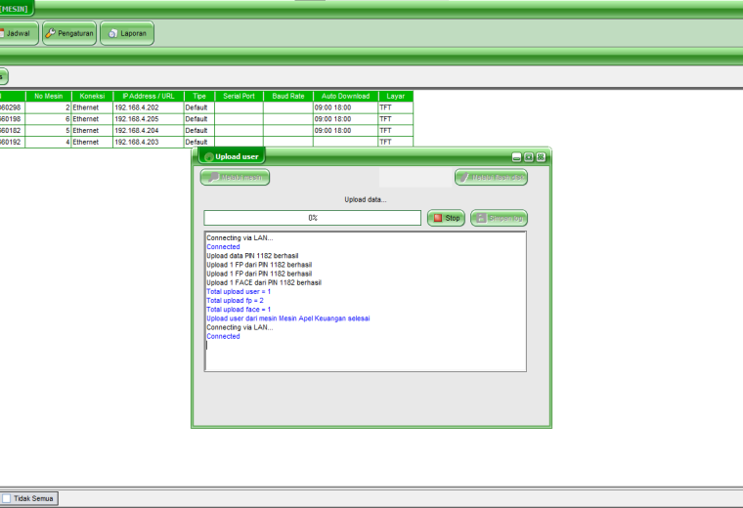Switch to the MESIN tab

pyautogui.click(x=15, y=9)
